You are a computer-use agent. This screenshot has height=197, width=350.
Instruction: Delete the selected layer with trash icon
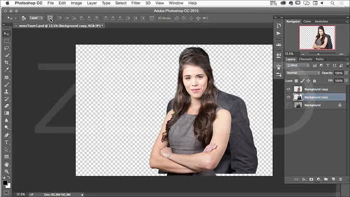pyautogui.click(x=340, y=179)
